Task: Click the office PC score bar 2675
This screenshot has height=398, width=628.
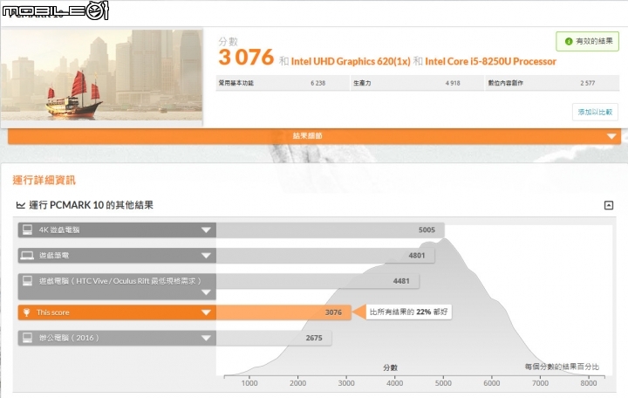Action: click(274, 339)
